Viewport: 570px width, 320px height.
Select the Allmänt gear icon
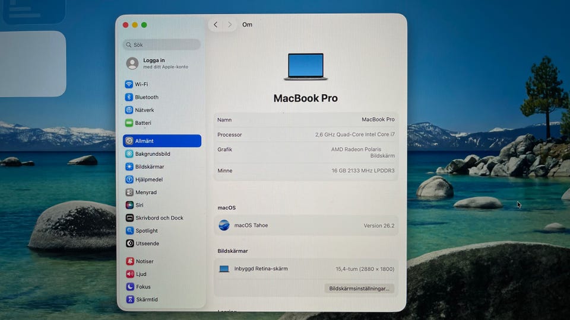(129, 141)
